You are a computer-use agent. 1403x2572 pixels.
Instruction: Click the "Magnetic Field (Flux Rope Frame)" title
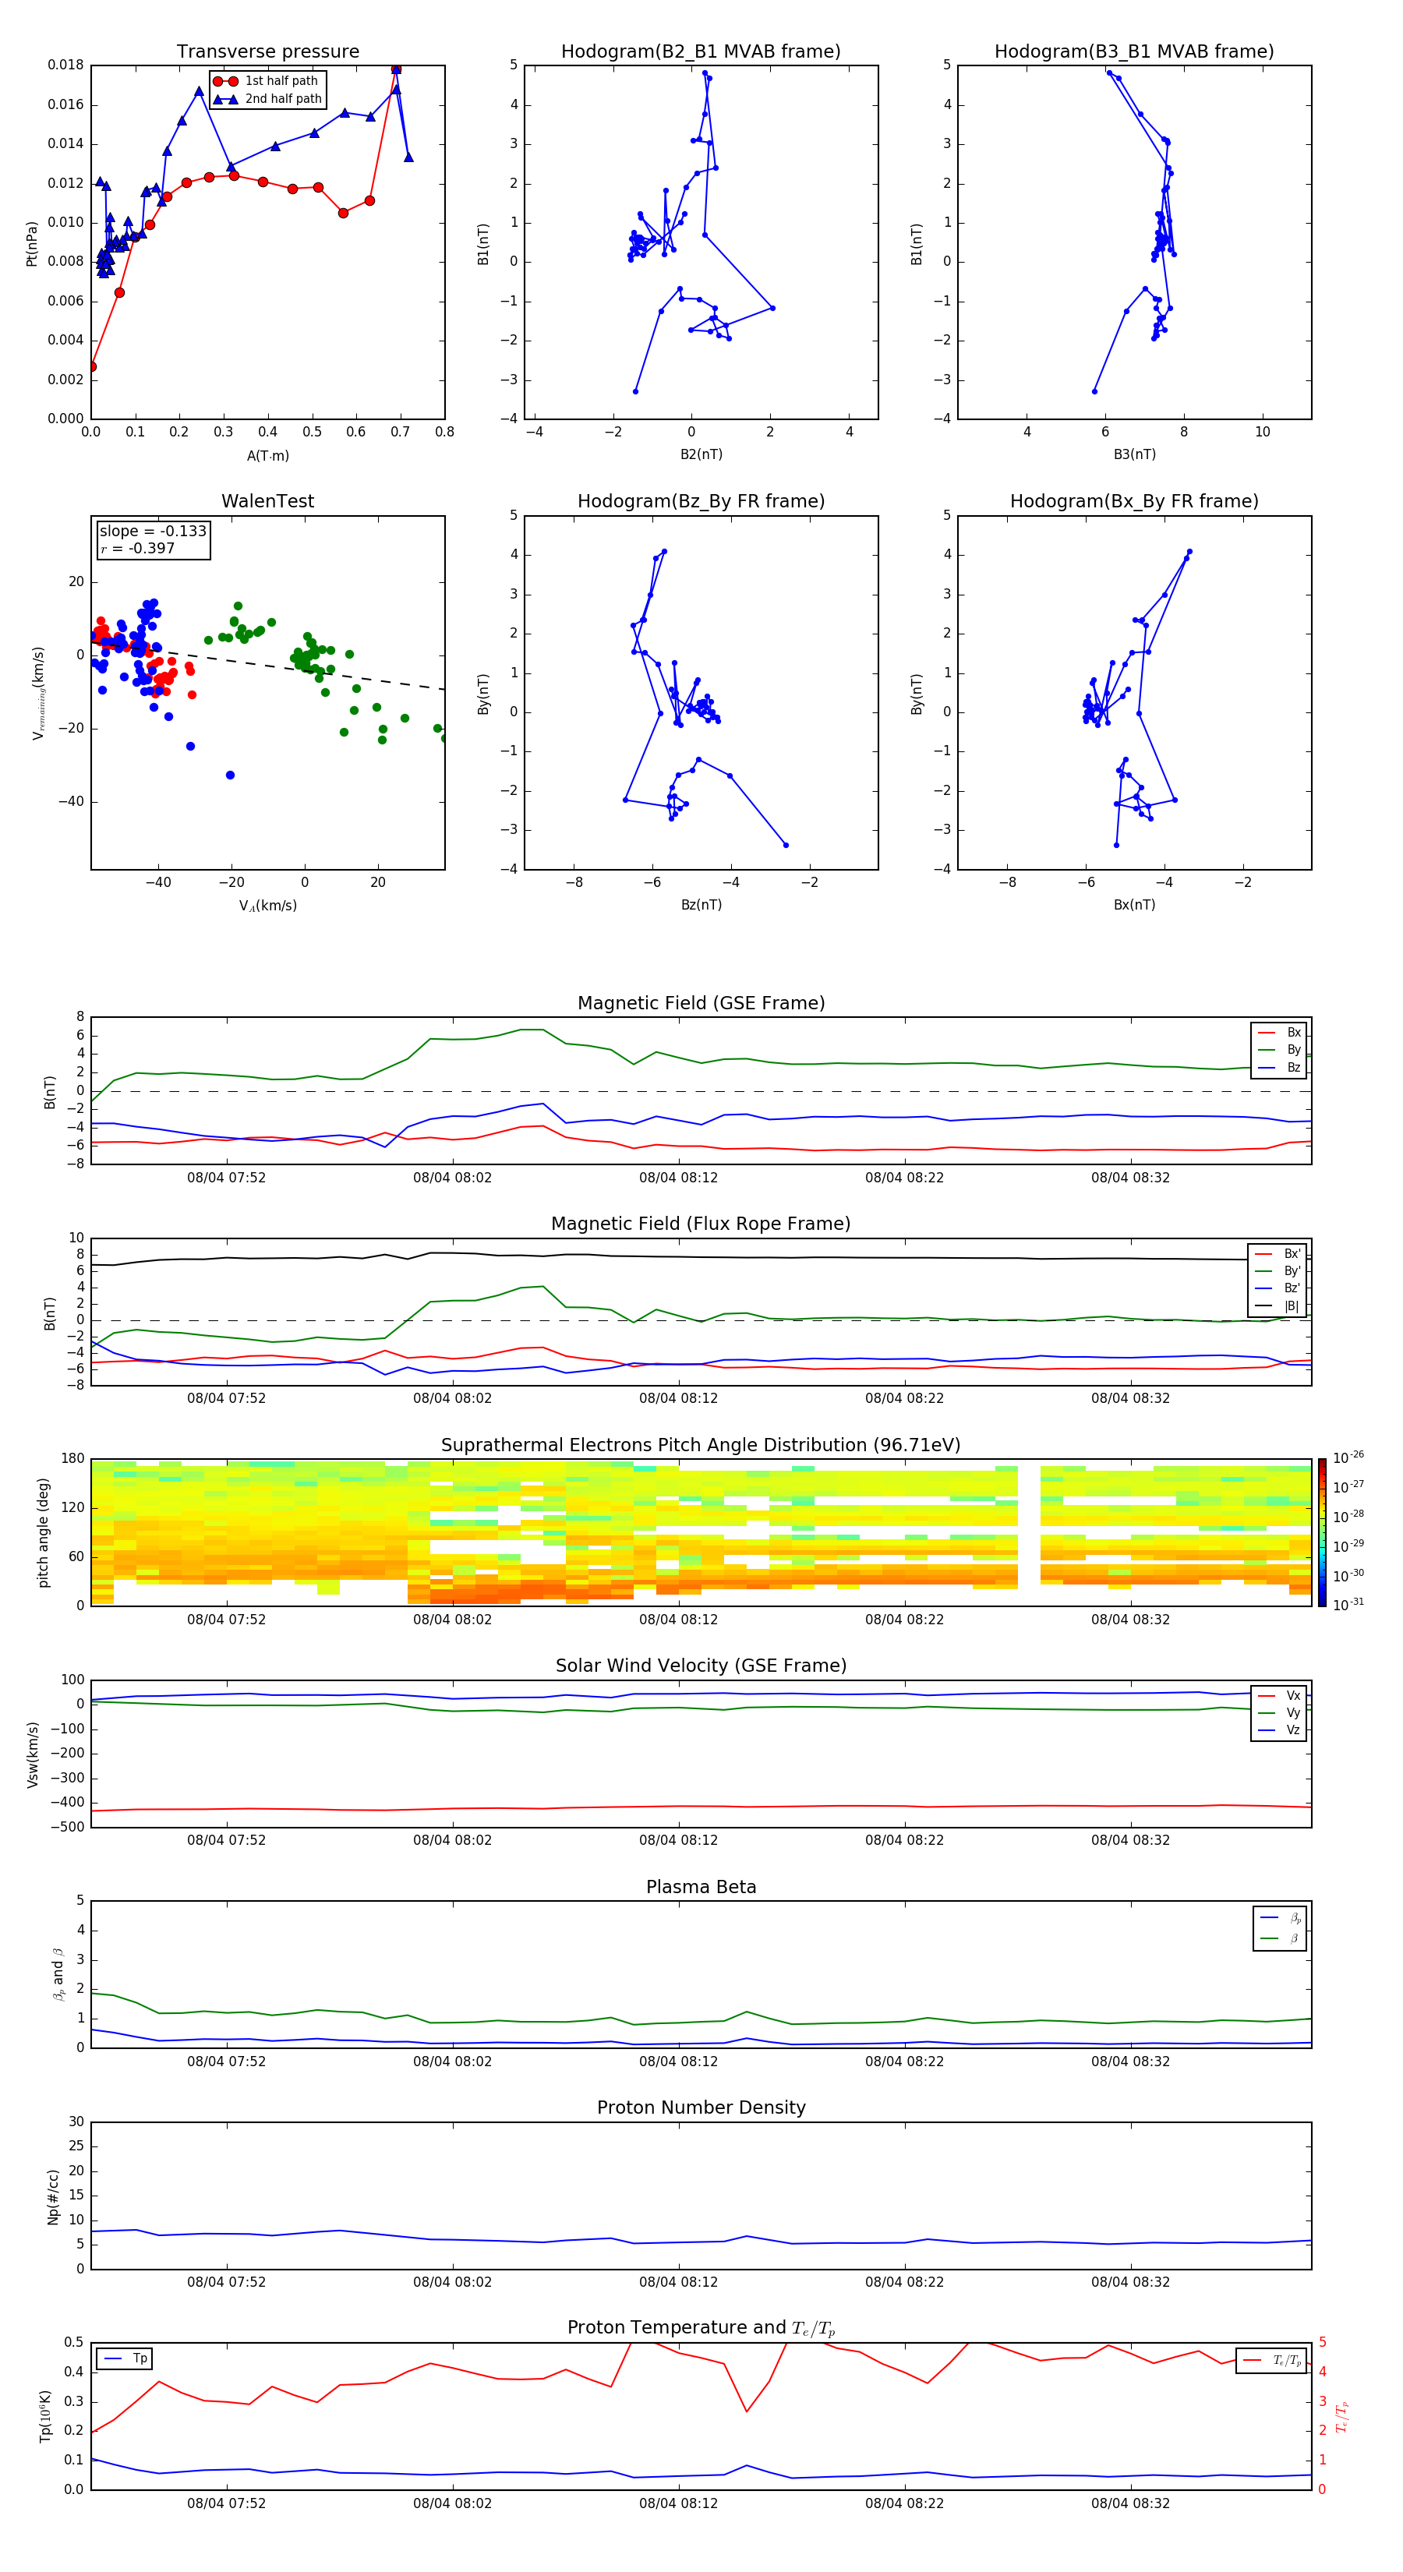(701, 1223)
